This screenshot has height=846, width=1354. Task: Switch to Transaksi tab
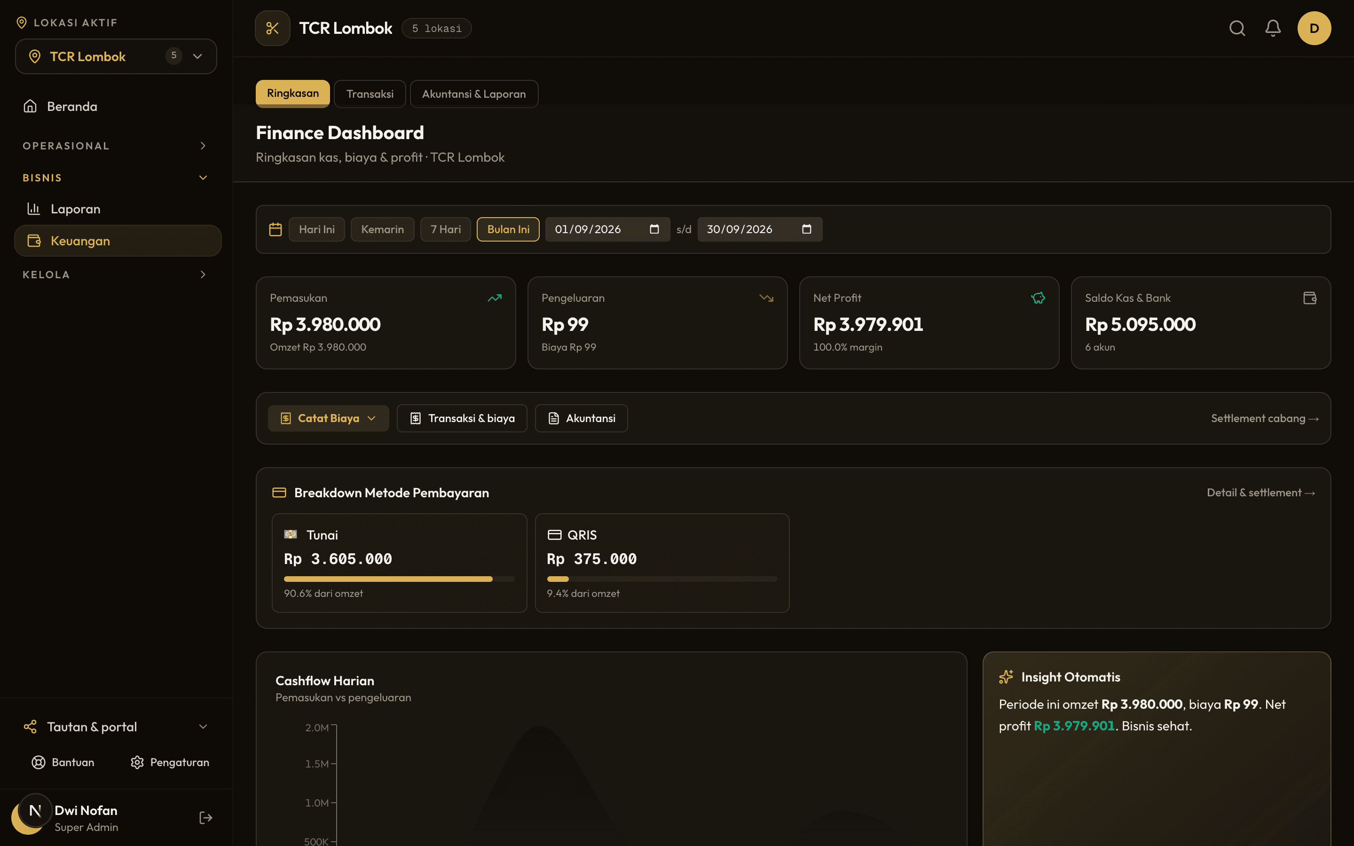click(x=370, y=94)
